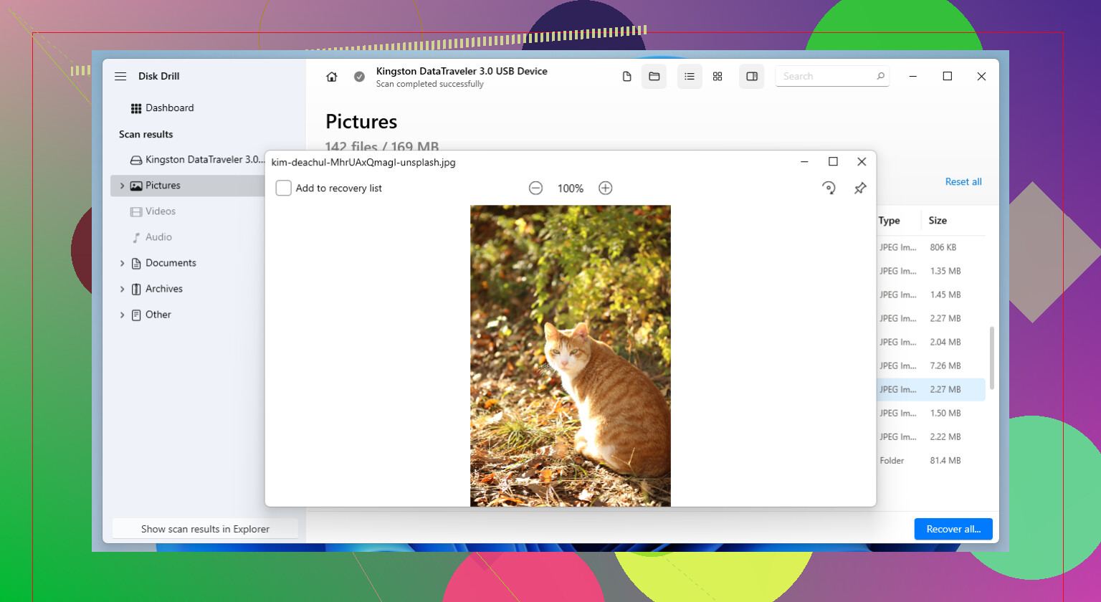
Task: Open the Audio category
Action: [152, 237]
